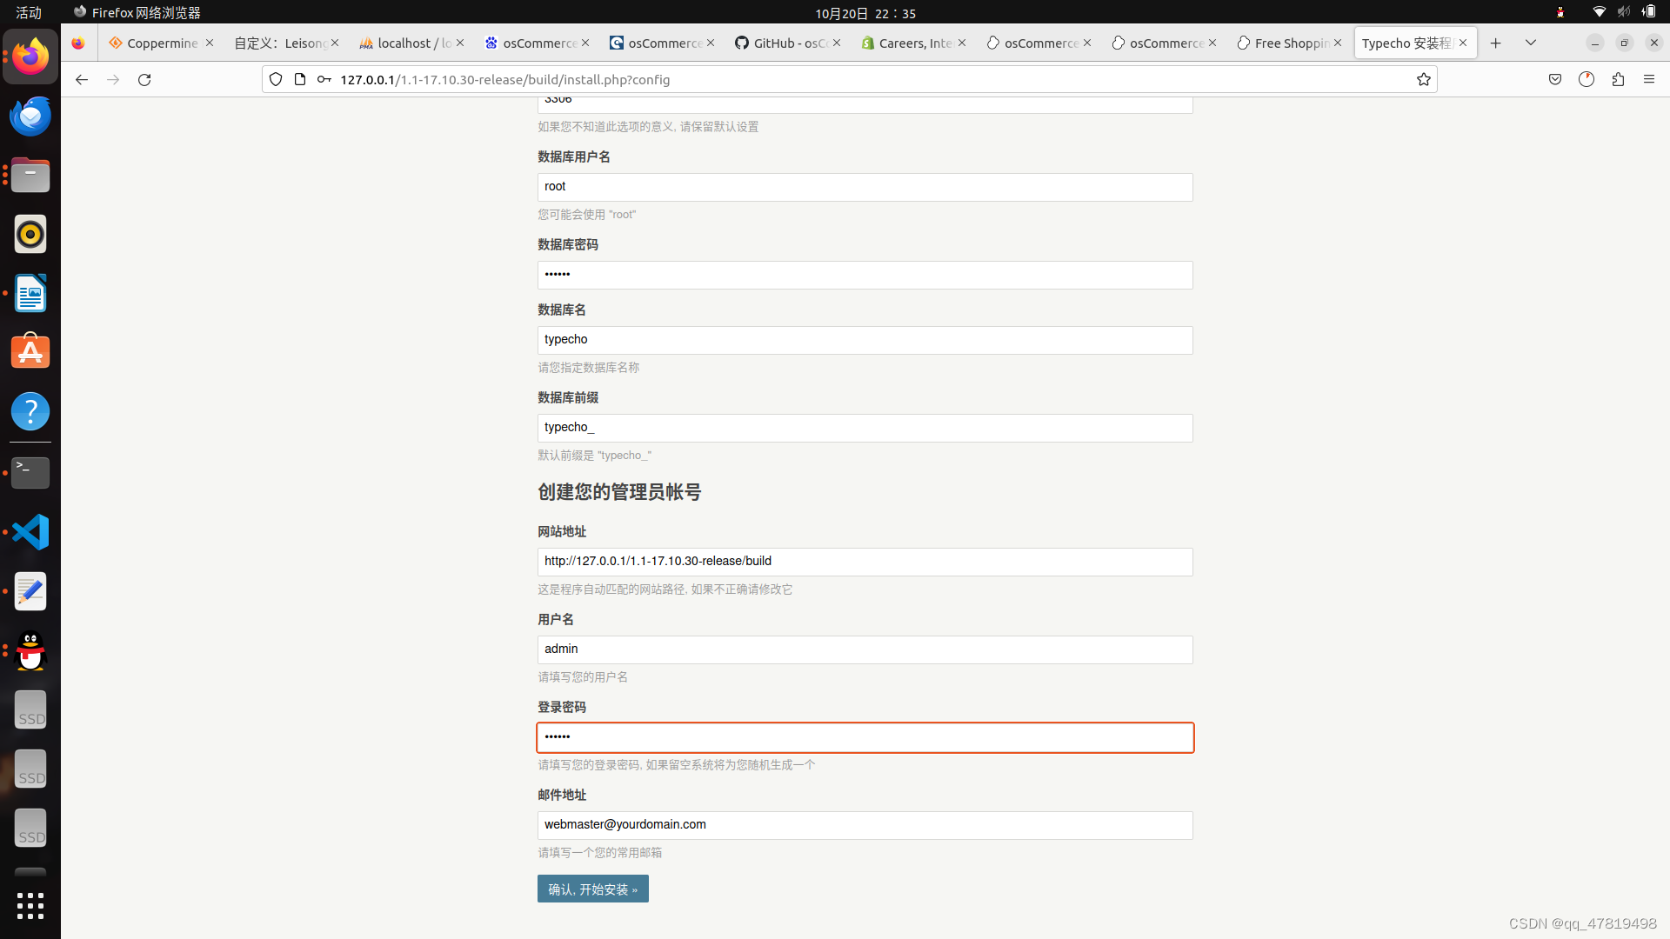Open the extensions icon in the toolbar
The height and width of the screenshot is (939, 1670).
(1618, 79)
